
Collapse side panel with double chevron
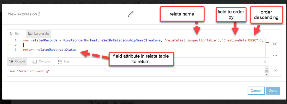coord(275,71)
